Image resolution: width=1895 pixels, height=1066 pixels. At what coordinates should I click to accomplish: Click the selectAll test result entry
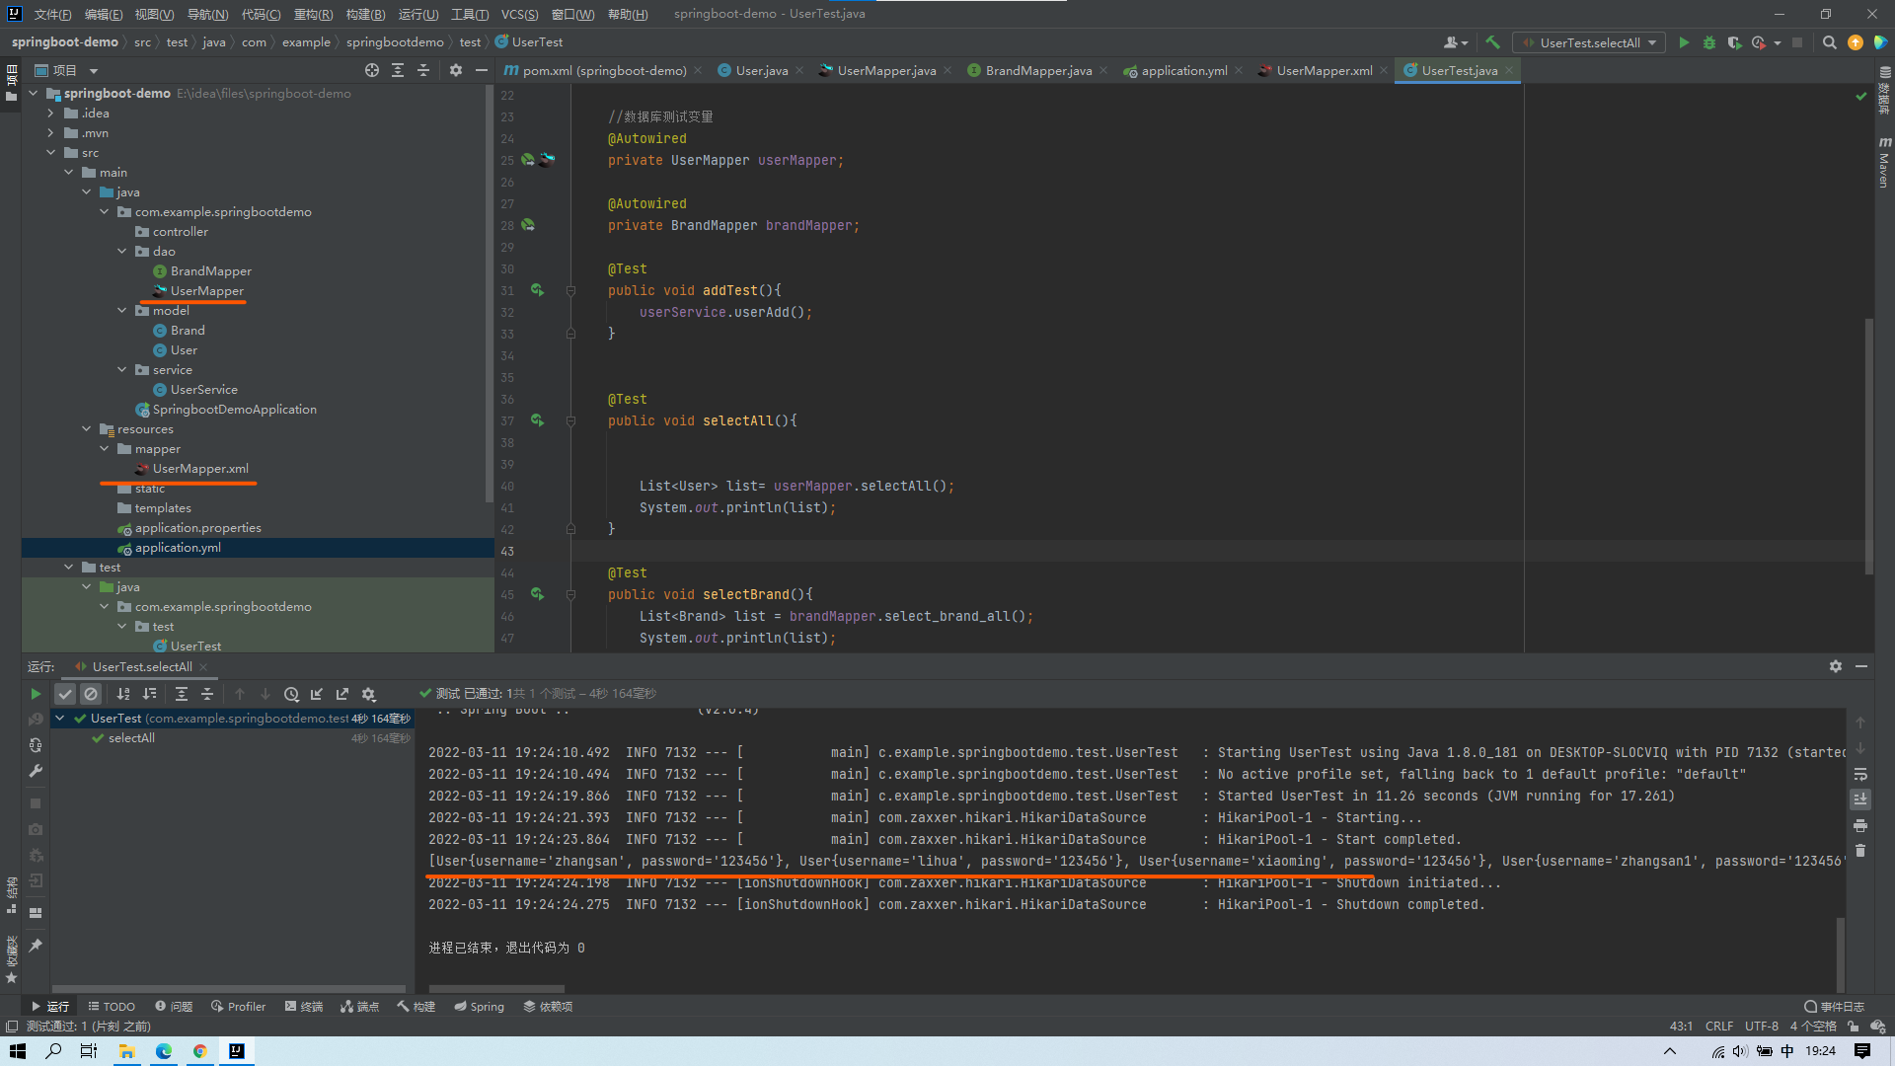pyautogui.click(x=130, y=738)
